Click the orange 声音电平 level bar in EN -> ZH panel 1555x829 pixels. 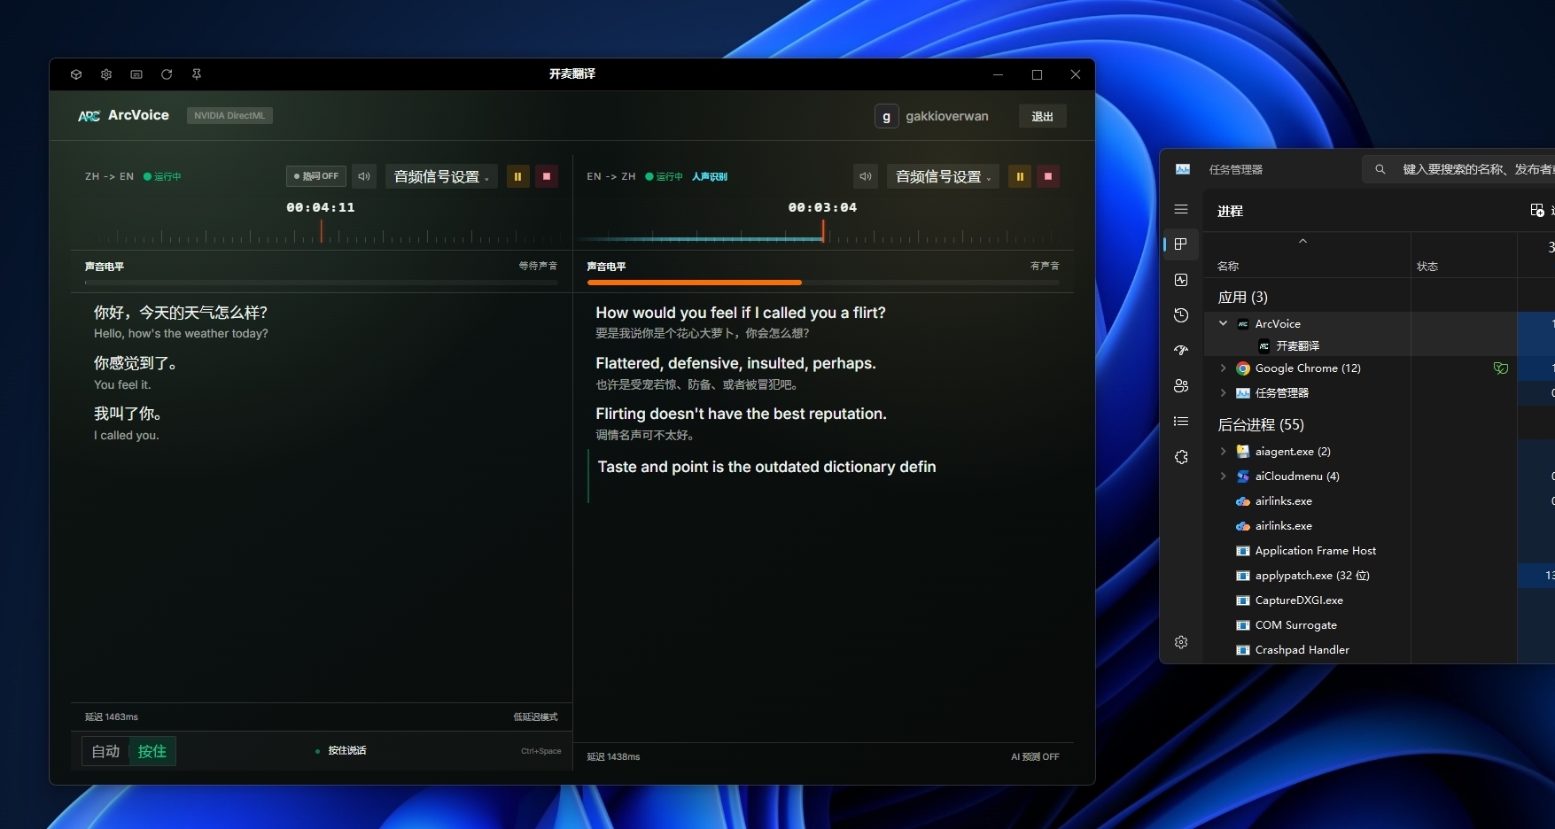pyautogui.click(x=695, y=283)
